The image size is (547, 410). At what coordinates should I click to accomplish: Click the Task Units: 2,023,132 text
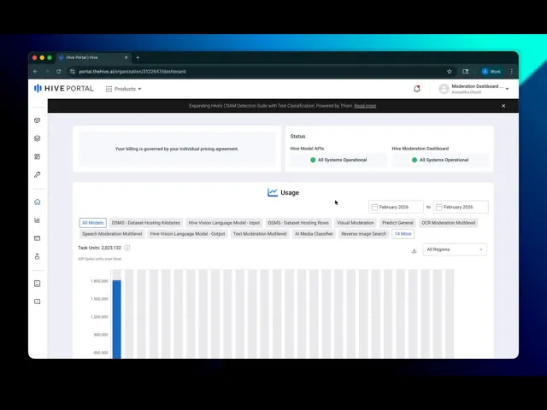click(99, 248)
